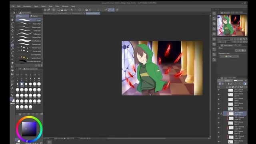Choose the Turnip pen brush

click(28, 30)
